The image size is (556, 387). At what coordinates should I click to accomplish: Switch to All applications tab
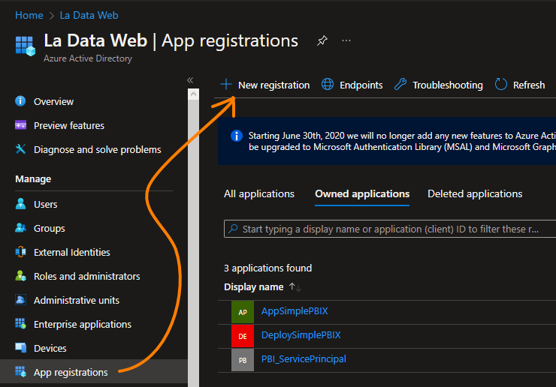point(259,193)
